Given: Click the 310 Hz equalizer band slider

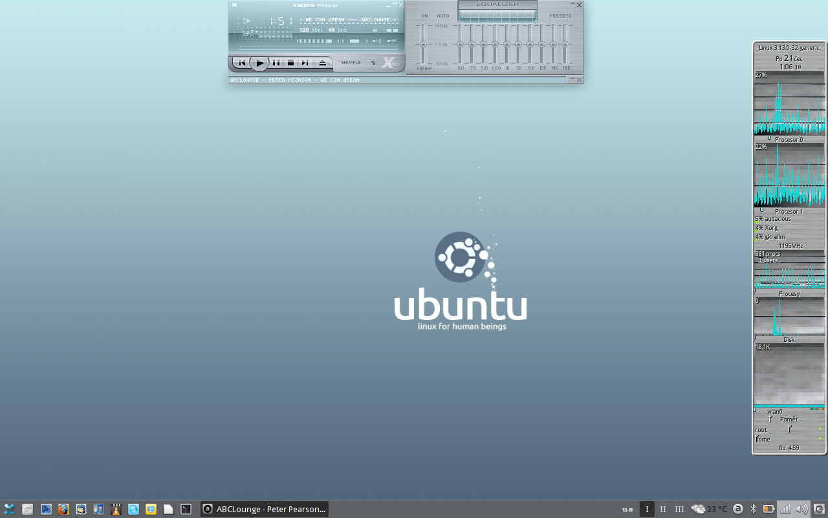Looking at the screenshot, I should (483, 44).
